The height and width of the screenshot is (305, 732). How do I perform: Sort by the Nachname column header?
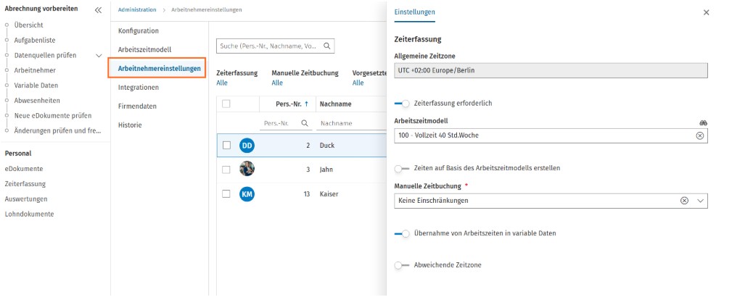335,104
